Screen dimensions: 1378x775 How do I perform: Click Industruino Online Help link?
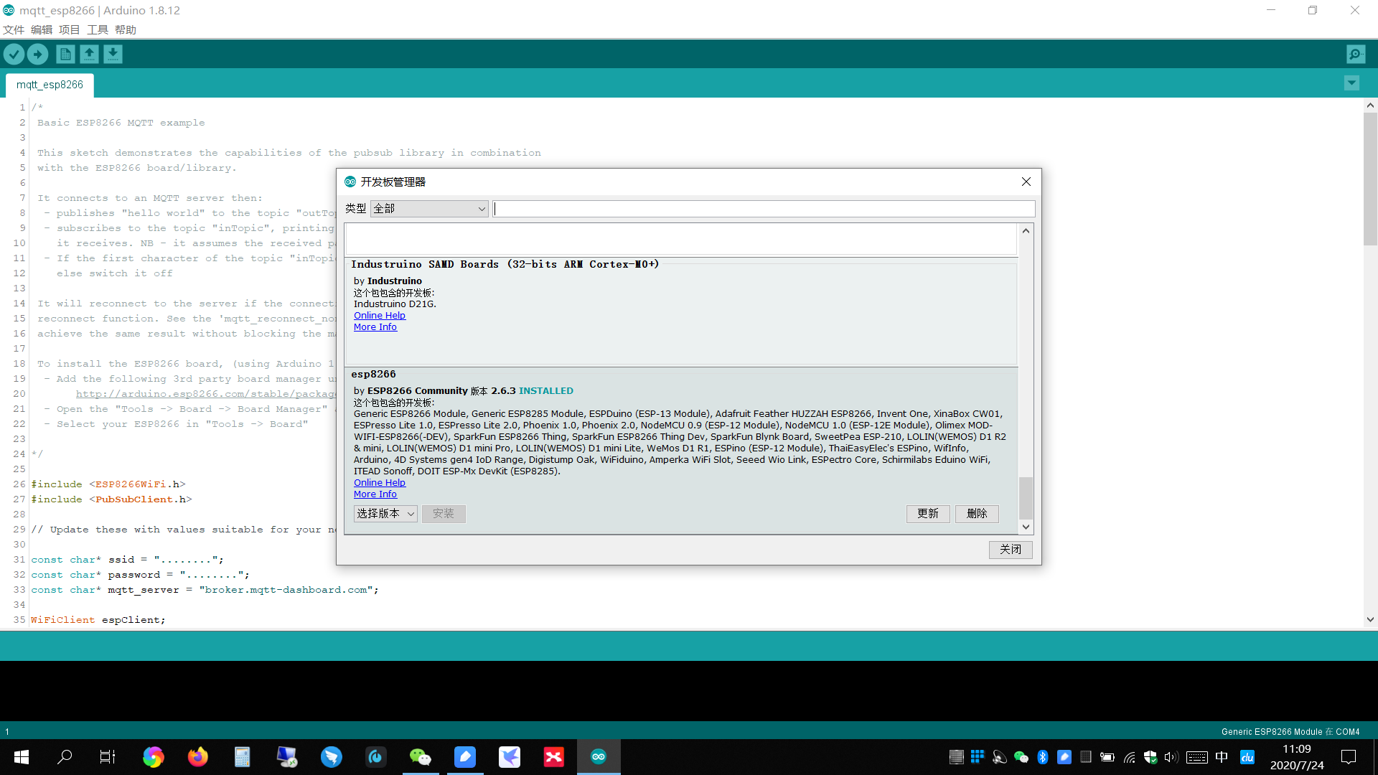379,316
